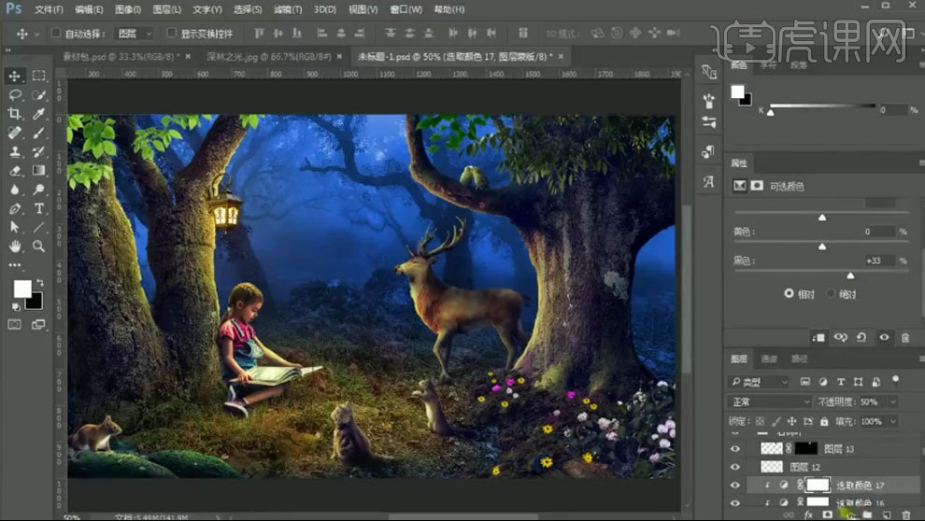Hide layer 图层 13
The height and width of the screenshot is (521, 925).
coord(735,448)
